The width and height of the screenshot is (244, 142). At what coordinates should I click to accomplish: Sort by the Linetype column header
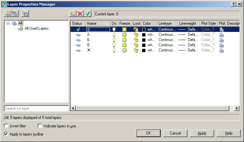point(168,23)
